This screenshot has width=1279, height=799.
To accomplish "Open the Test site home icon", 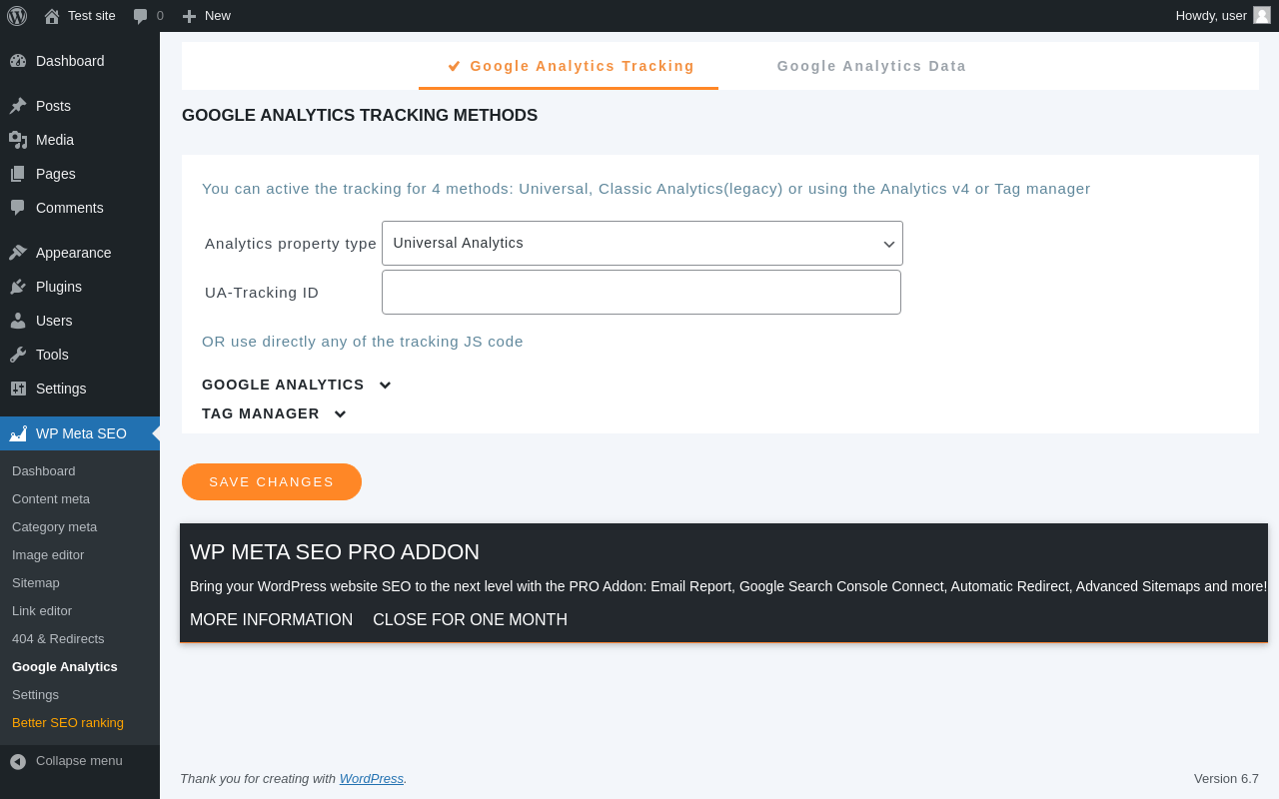I will click(x=52, y=16).
